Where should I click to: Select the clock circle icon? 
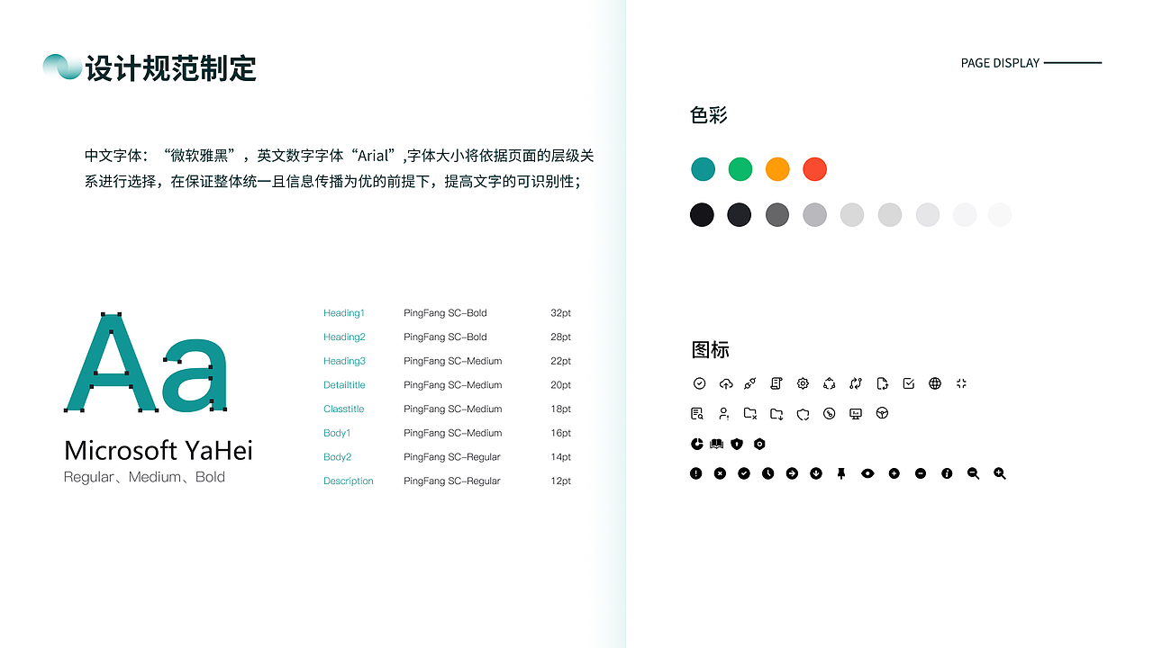pyautogui.click(x=767, y=473)
